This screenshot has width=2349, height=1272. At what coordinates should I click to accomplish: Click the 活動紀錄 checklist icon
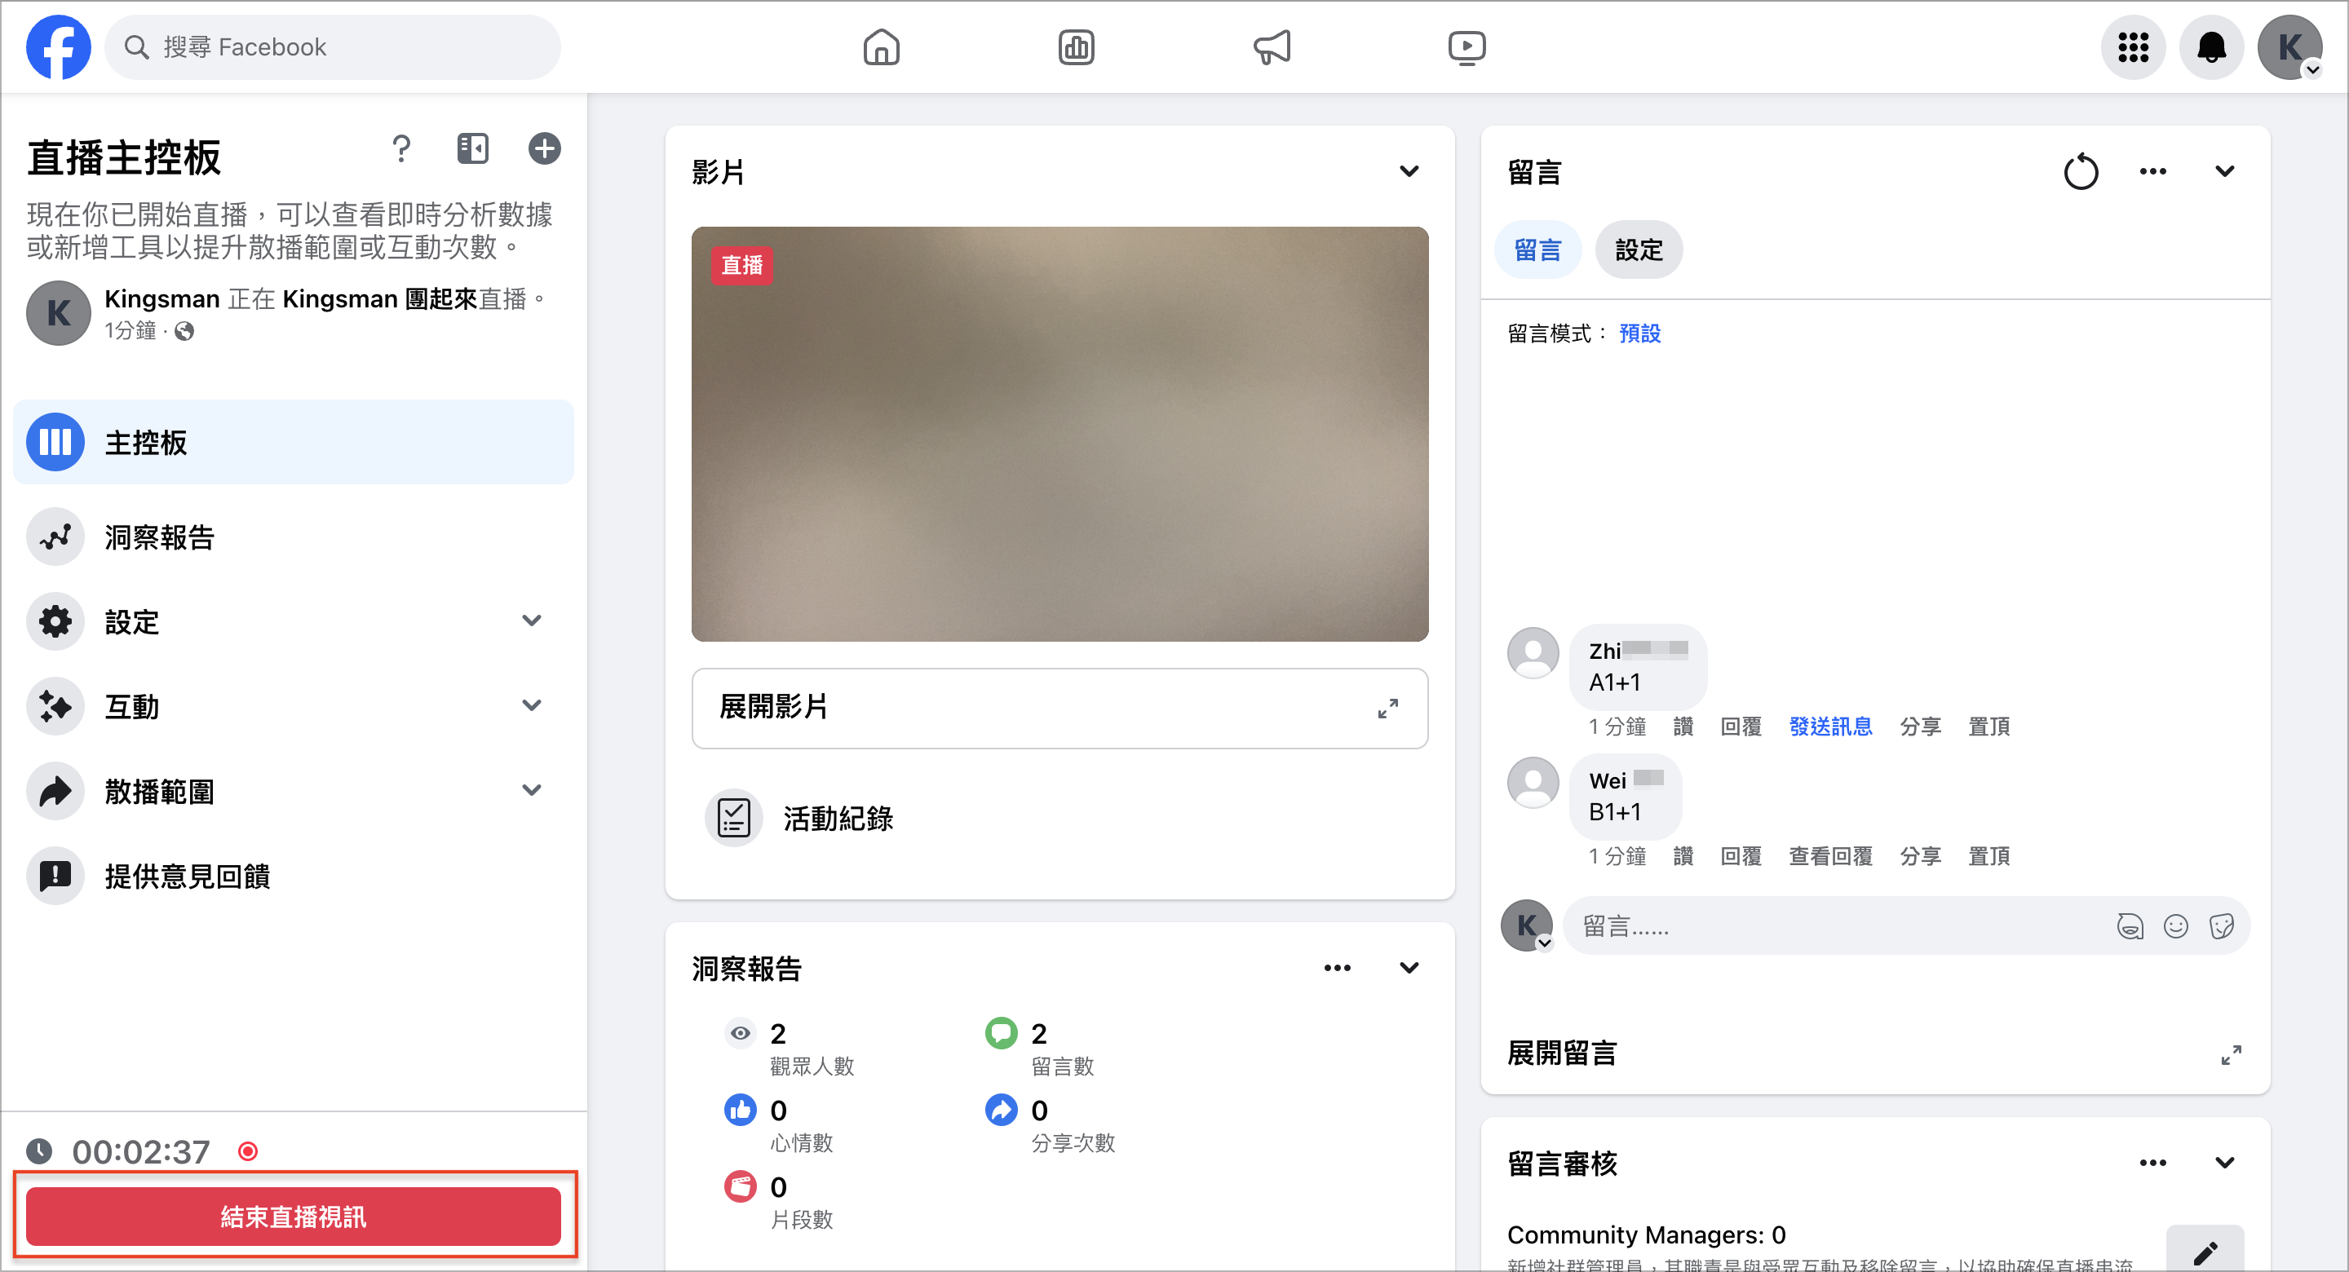[x=733, y=818]
